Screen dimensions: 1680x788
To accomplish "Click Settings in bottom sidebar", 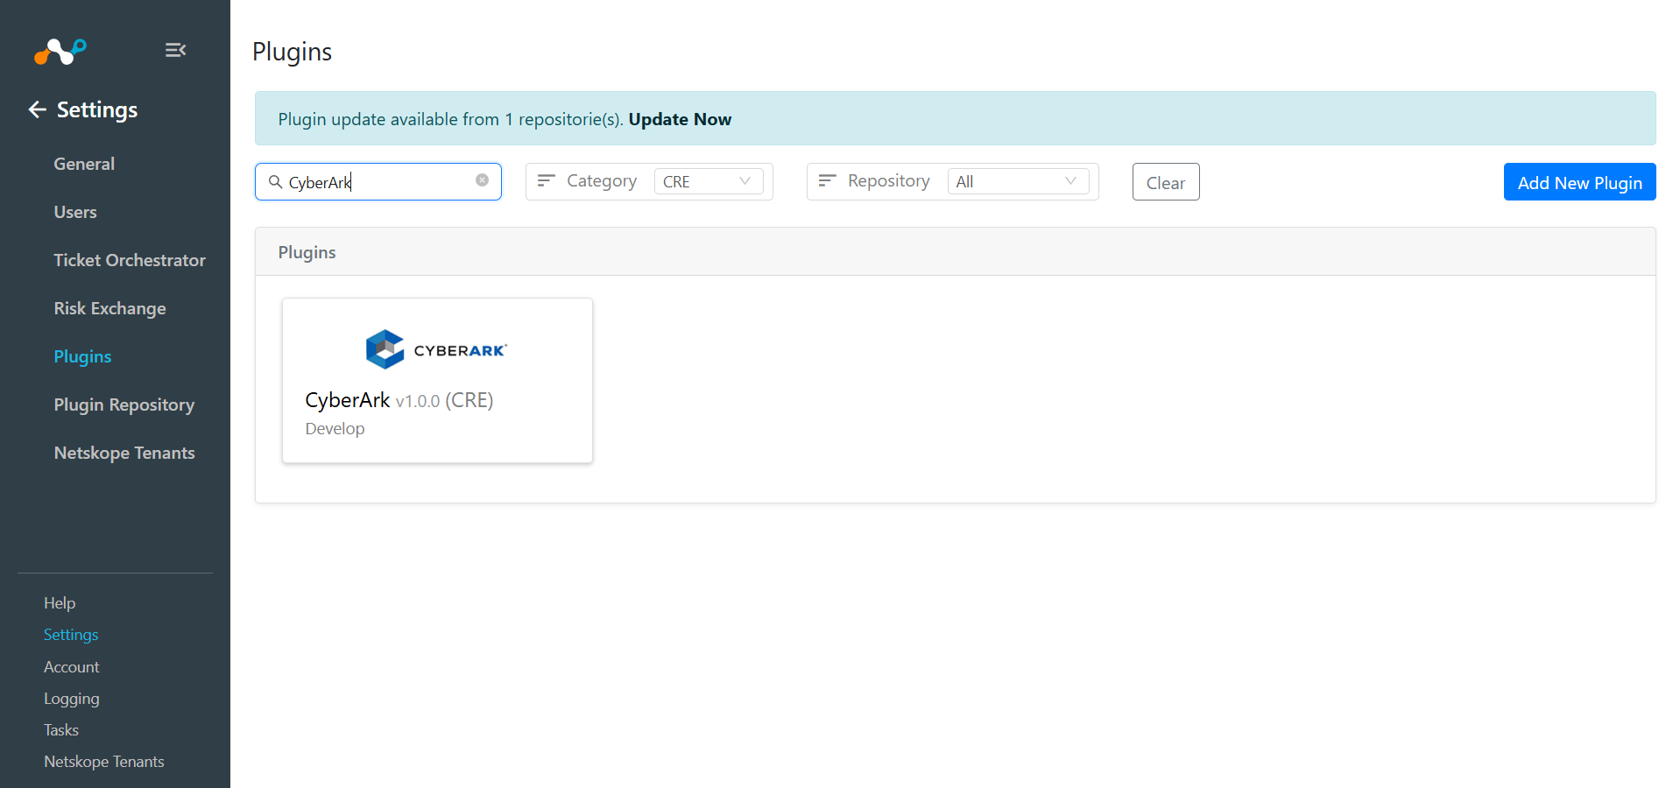I will (71, 635).
